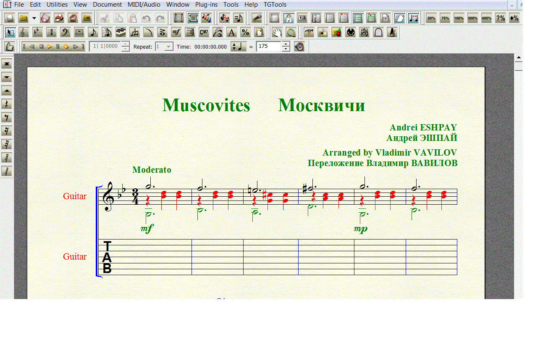Select the Hand Grabber tool
This screenshot has height=341, width=535.
click(276, 32)
